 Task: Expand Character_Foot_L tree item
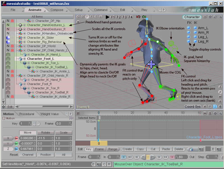[x=25, y=59]
